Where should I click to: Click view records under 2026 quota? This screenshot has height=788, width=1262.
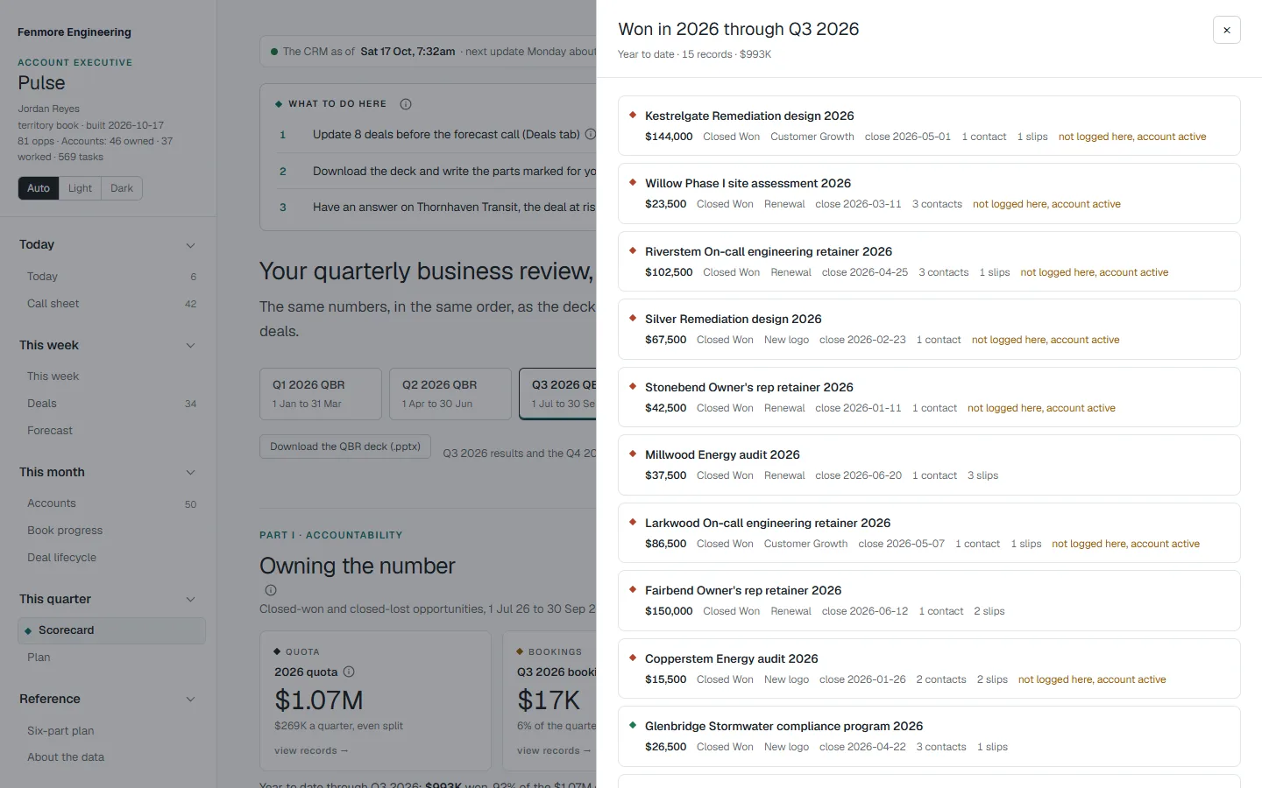tap(311, 750)
